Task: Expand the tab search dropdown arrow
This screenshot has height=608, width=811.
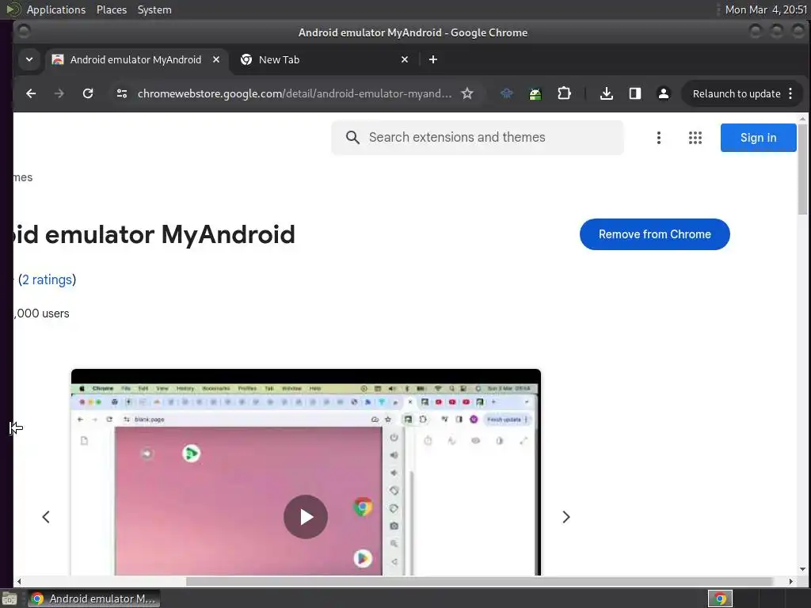Action: [29, 59]
